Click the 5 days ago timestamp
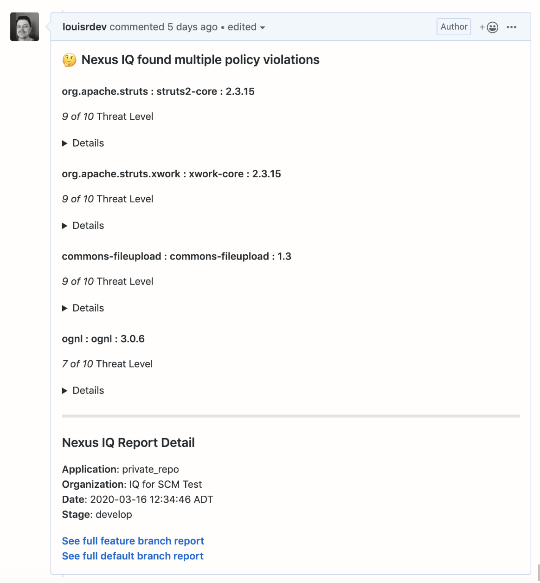Image resolution: width=540 pixels, height=583 pixels. (193, 27)
